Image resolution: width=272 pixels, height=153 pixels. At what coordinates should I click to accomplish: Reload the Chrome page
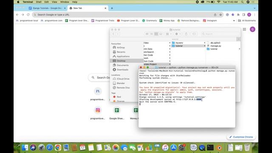(28, 15)
